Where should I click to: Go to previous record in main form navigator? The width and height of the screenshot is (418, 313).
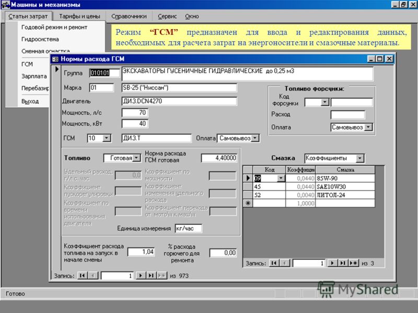pos(93,275)
